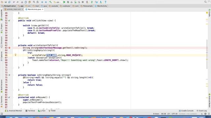Navigate back with the left arrow icon

(42, 2)
